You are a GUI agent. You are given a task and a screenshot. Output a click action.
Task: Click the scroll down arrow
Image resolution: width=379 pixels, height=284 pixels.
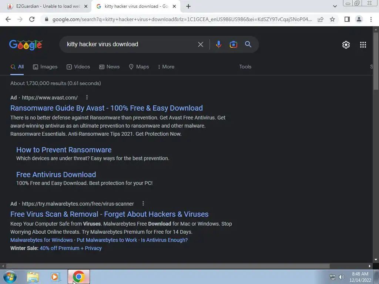tap(376, 260)
